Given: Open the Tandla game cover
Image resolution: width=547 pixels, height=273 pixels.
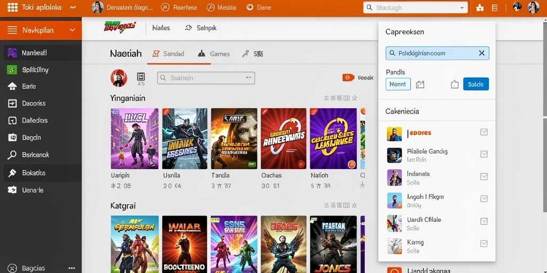Looking at the screenshot, I should [234, 139].
